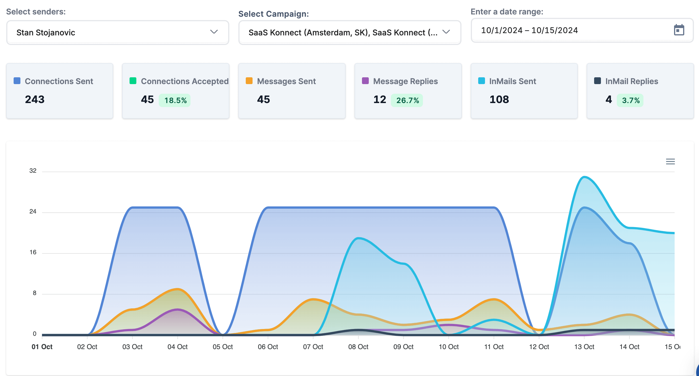699x376 pixels.
Task: Expand the SaaS Konnect campaign dropdown
Action: [x=350, y=33]
